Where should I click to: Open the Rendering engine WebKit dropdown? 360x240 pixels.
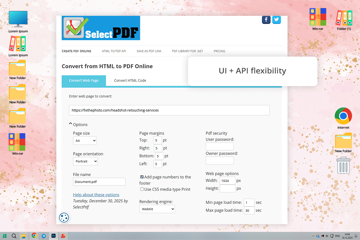157,209
